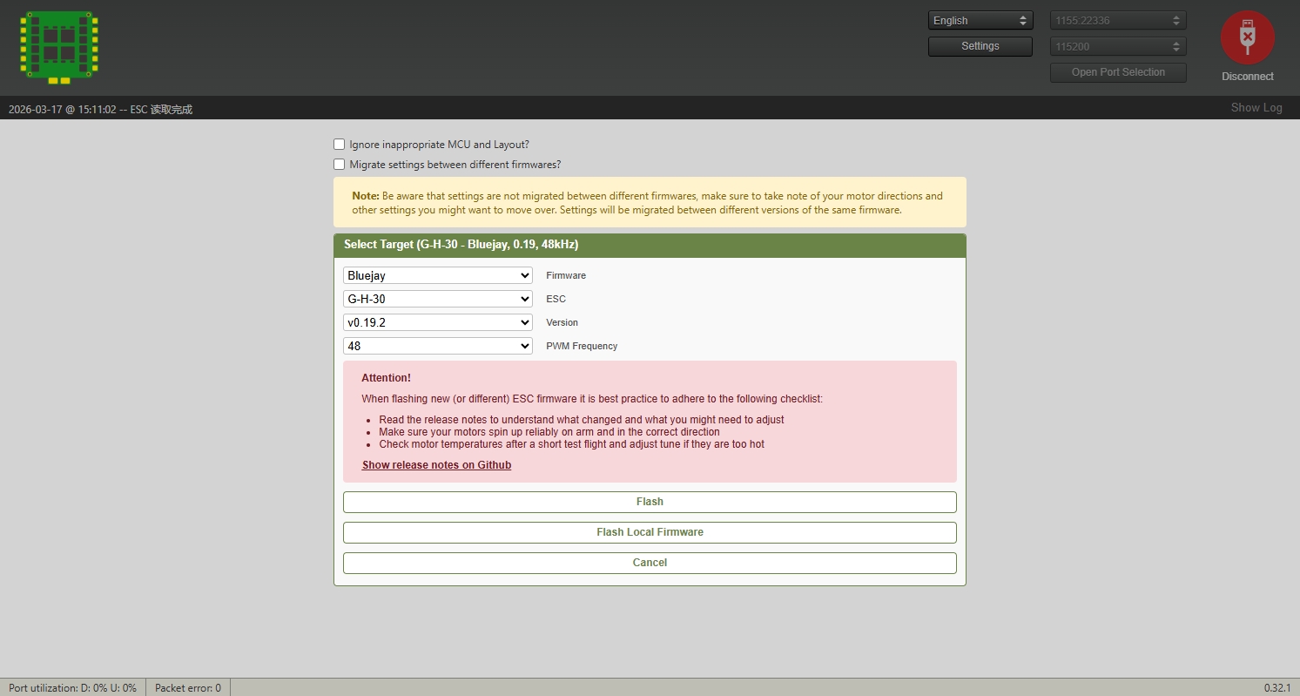Click the red USB Disconnect icon
Screen dimensions: 1300x696
click(1247, 37)
